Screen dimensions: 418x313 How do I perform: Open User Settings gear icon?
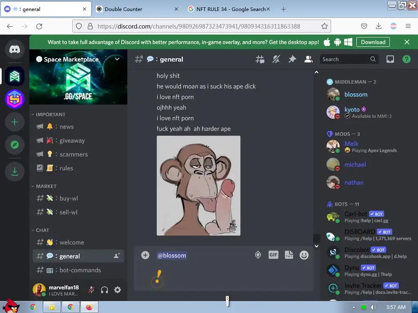(x=118, y=290)
